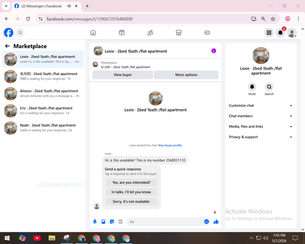The image size is (305, 244).
Task: Search in conversation using Search icon
Action: [x=269, y=87]
